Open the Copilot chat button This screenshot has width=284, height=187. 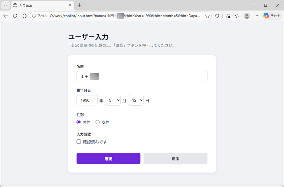(272, 16)
